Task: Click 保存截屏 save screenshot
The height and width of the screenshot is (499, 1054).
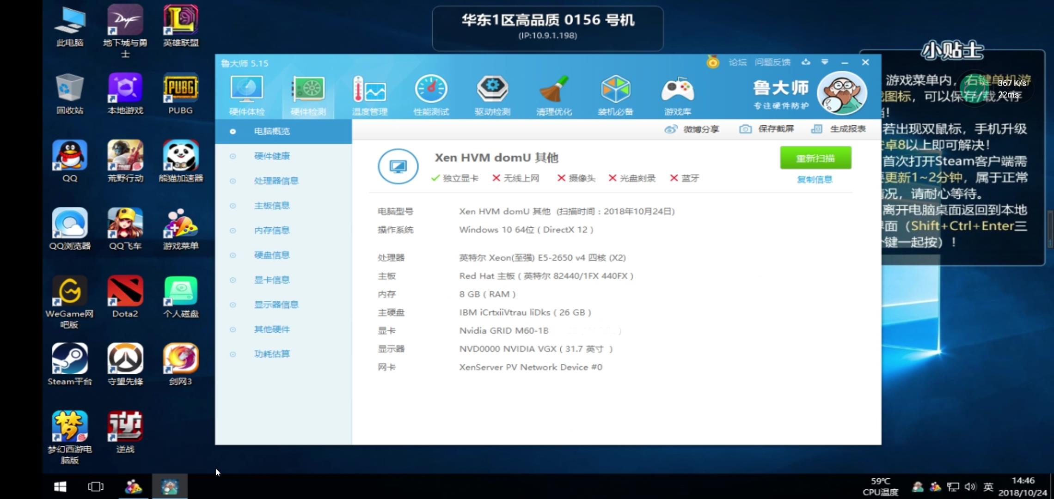Action: pyautogui.click(x=766, y=129)
